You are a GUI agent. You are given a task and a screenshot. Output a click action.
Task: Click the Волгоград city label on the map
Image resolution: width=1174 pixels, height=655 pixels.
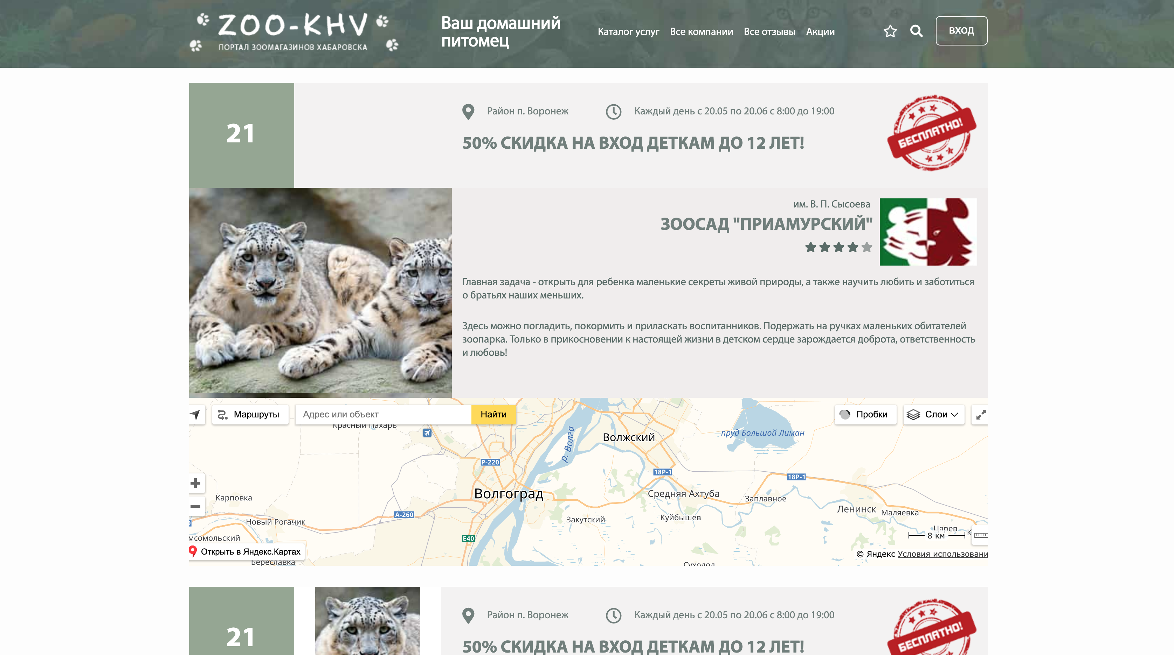(x=509, y=494)
